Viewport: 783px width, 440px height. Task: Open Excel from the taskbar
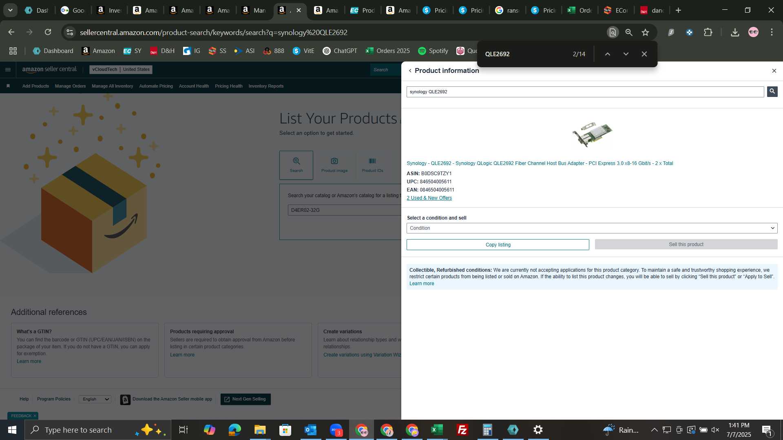click(x=437, y=430)
